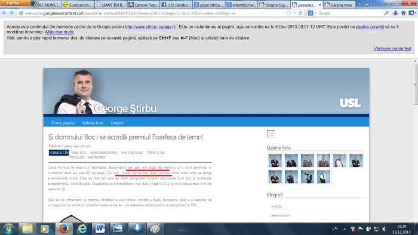Open the bookmarks menu toolbar icon

[412, 13]
